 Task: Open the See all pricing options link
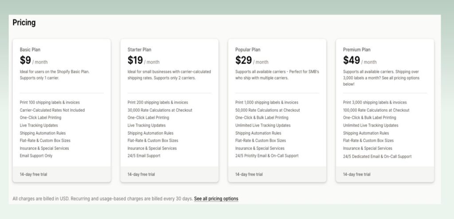[x=216, y=199]
